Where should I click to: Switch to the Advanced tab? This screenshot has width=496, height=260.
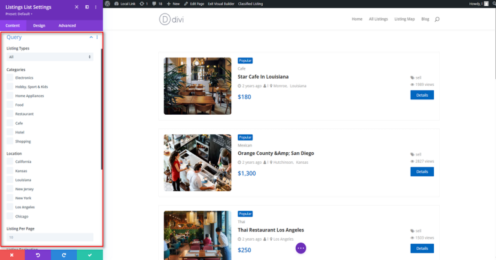tap(67, 26)
